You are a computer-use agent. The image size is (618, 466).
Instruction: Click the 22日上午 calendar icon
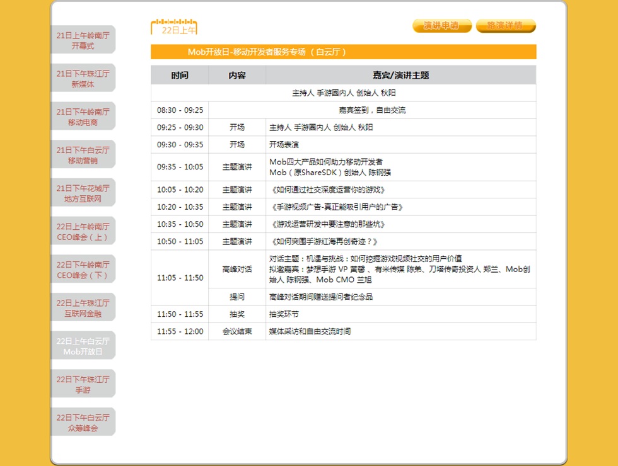click(174, 27)
